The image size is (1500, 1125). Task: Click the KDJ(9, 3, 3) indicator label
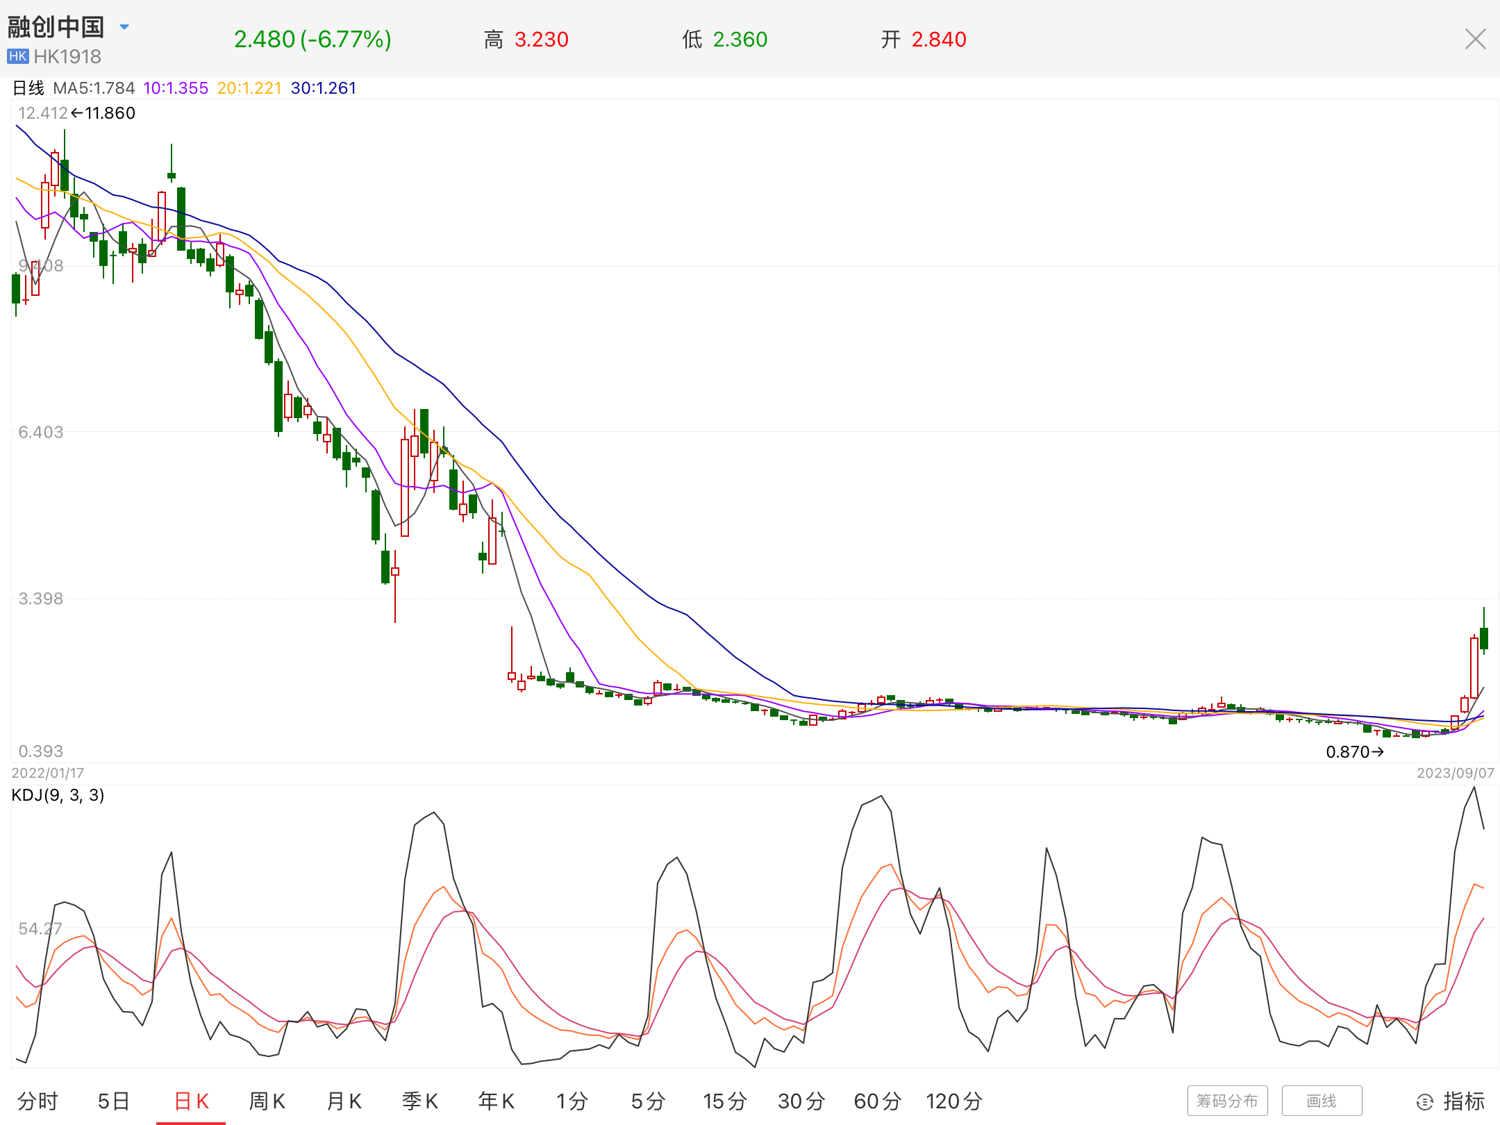click(x=58, y=795)
